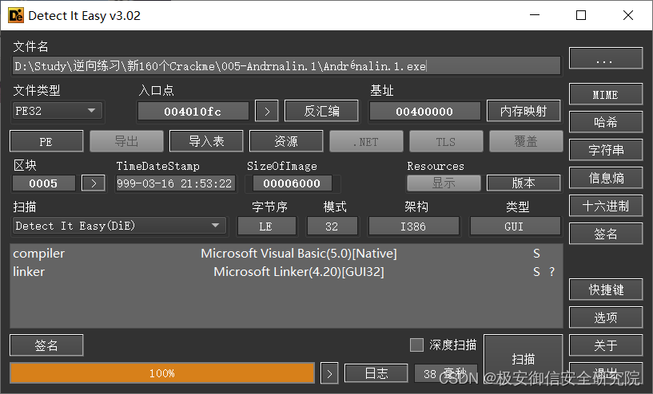Open the 字符串 strings button
The height and width of the screenshot is (394, 653).
pyautogui.click(x=606, y=150)
